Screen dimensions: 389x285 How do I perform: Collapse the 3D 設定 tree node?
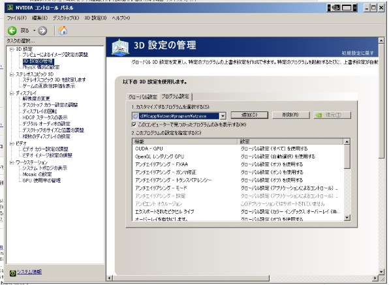pos(11,49)
